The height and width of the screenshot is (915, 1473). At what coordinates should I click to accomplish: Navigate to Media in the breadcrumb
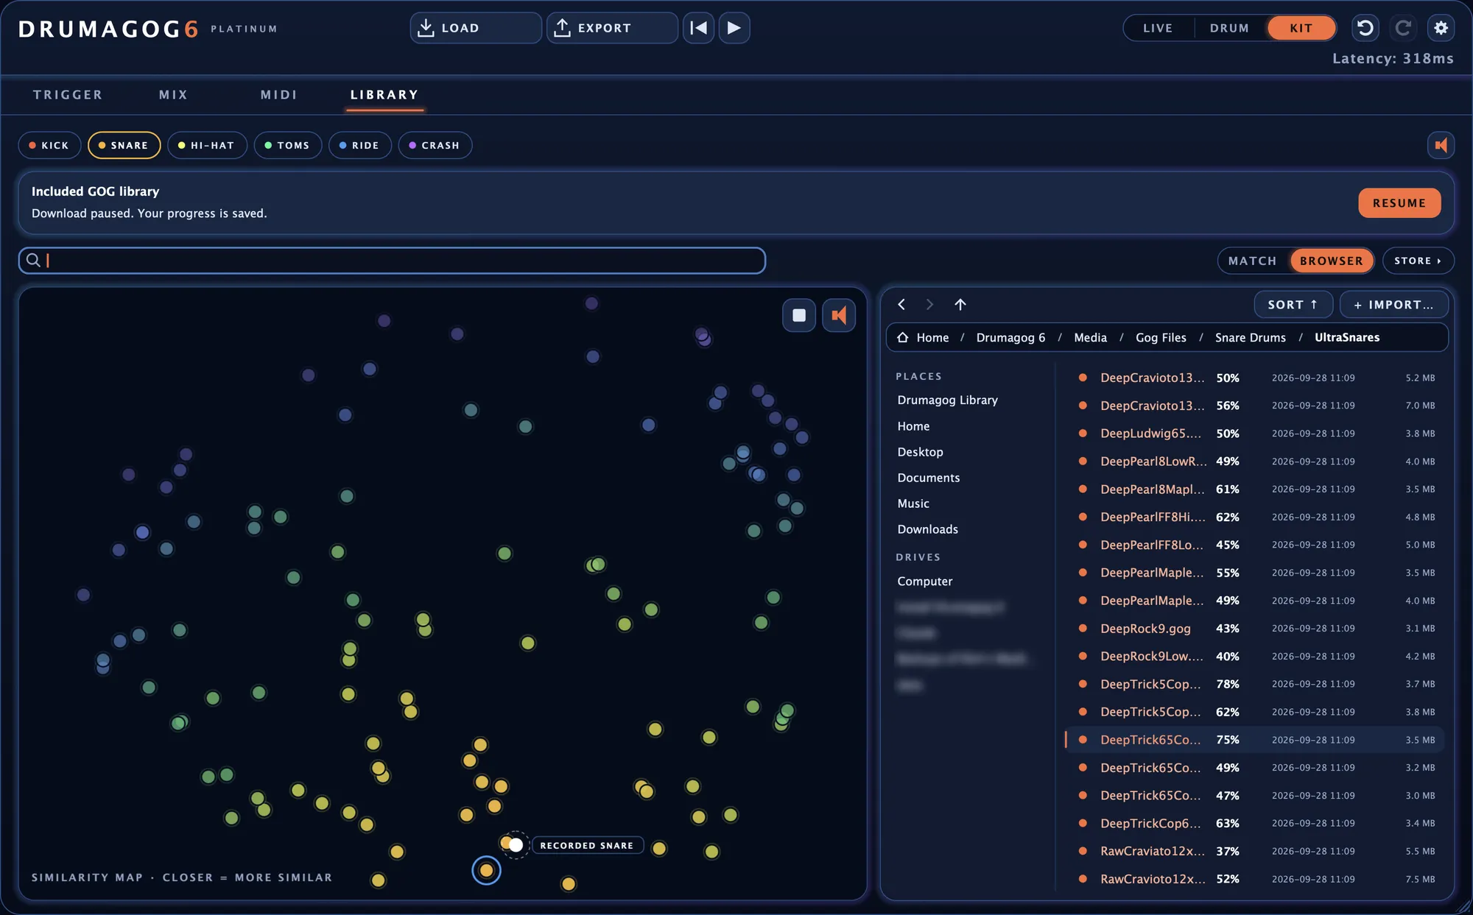[x=1090, y=337]
